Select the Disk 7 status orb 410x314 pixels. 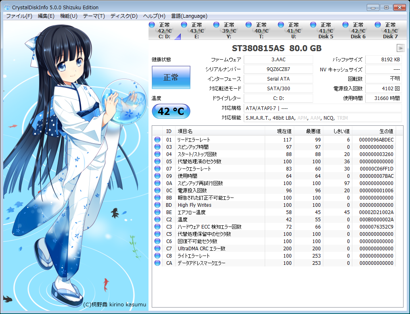(378, 25)
